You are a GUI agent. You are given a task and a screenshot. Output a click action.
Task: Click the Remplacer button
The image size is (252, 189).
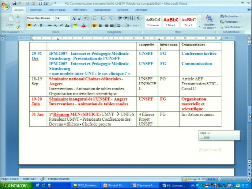(x=229, y=22)
